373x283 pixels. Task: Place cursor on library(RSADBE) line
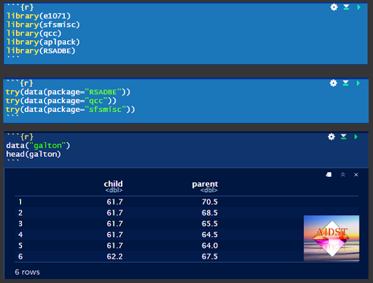pos(41,51)
